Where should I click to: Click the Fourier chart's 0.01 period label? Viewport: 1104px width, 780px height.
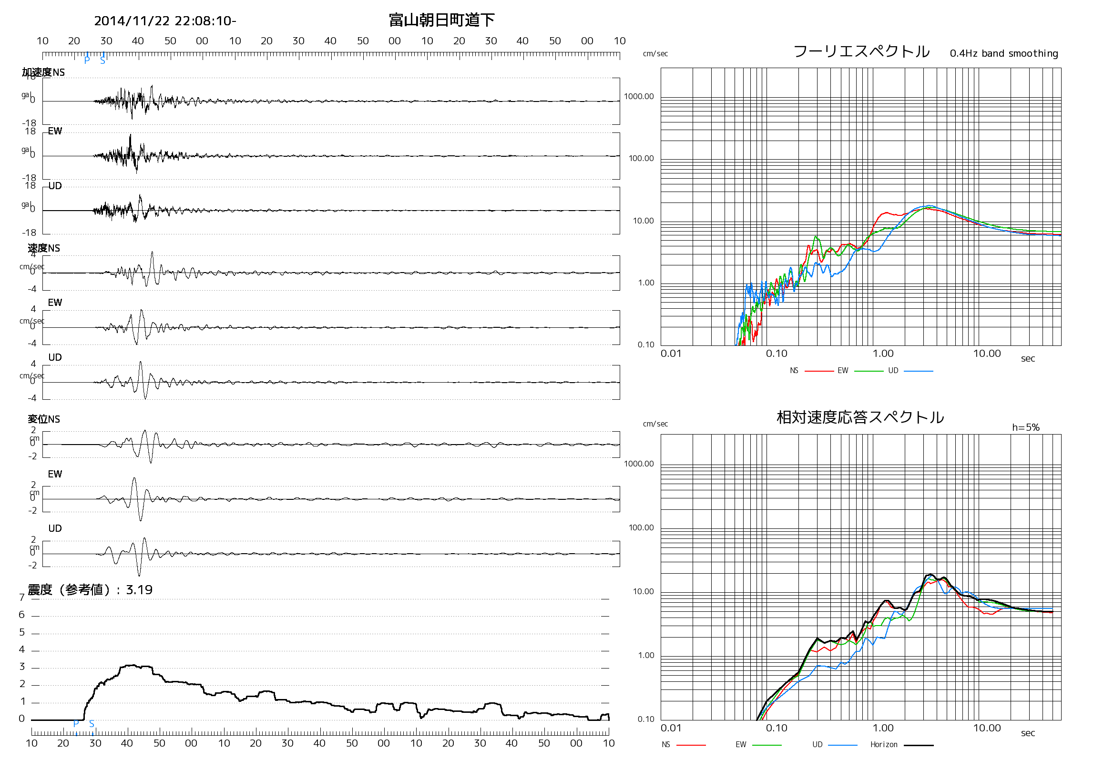671,353
